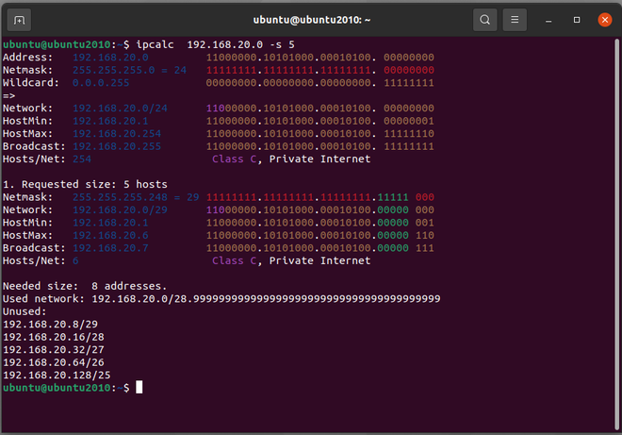
Task: Click the Used network 192.168.20.0/28.999 line
Action: pos(221,299)
